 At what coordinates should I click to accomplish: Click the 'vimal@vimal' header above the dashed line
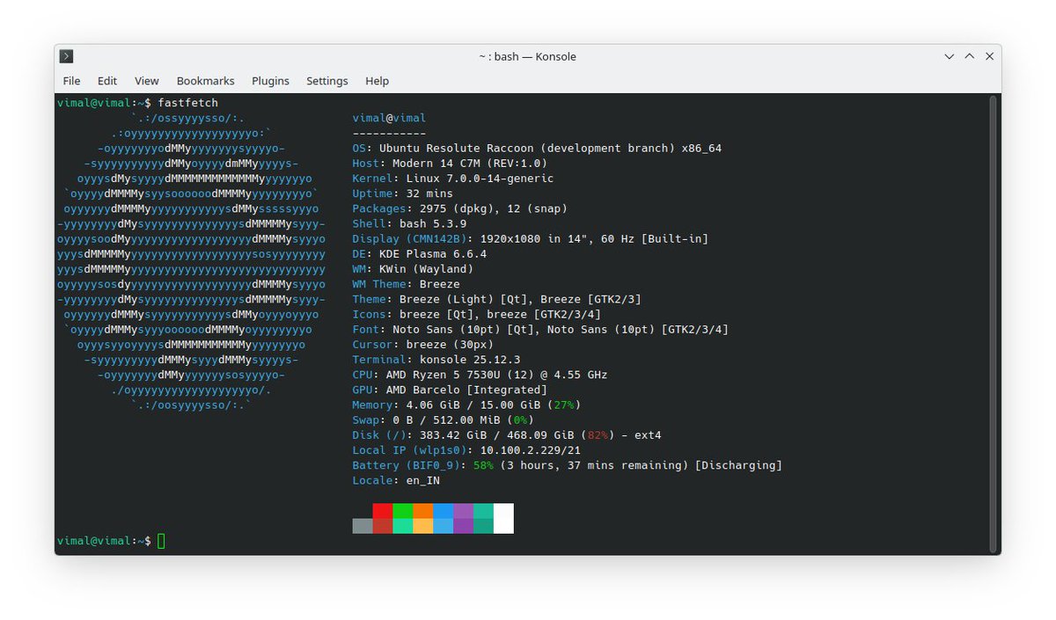389,118
